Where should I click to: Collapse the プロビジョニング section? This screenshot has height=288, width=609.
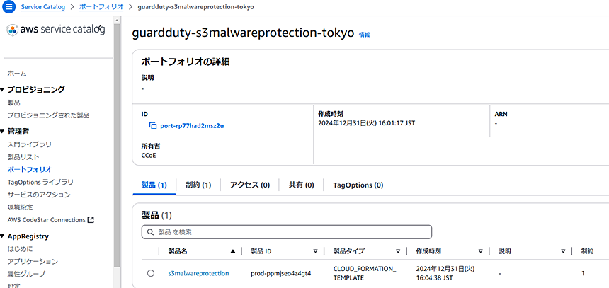2,90
